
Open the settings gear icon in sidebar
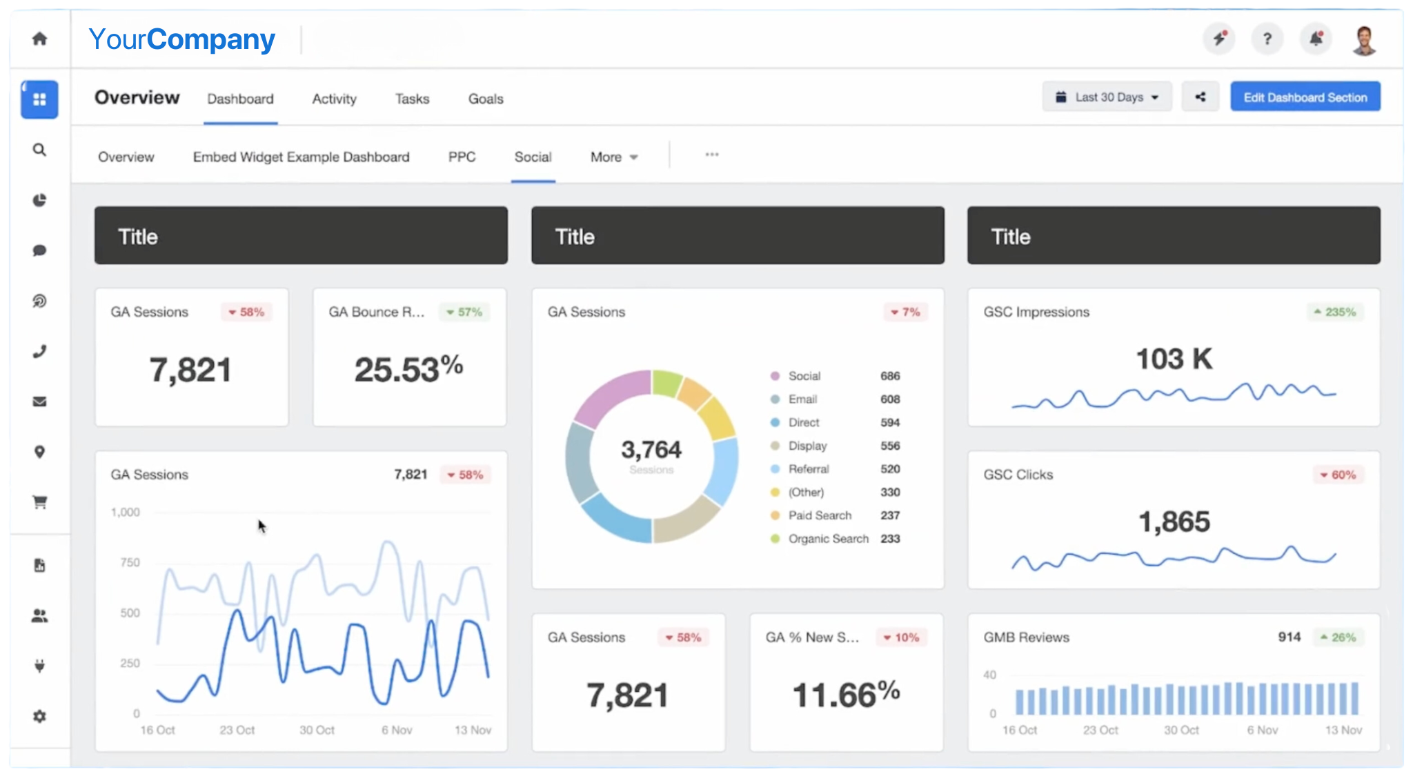pyautogui.click(x=39, y=717)
